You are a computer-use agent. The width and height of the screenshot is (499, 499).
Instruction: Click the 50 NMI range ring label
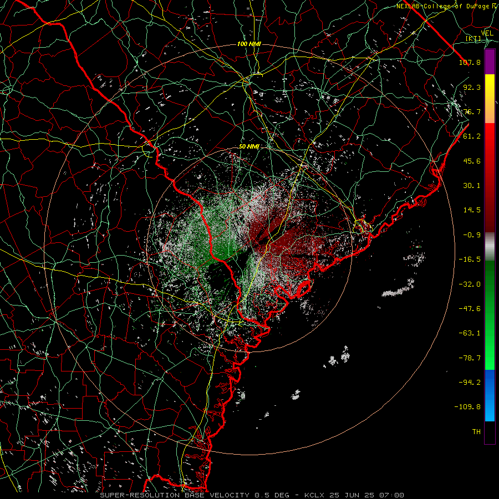[249, 147]
